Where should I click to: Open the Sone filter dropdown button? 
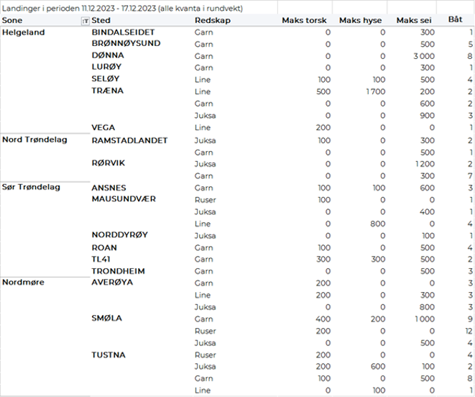click(86, 21)
